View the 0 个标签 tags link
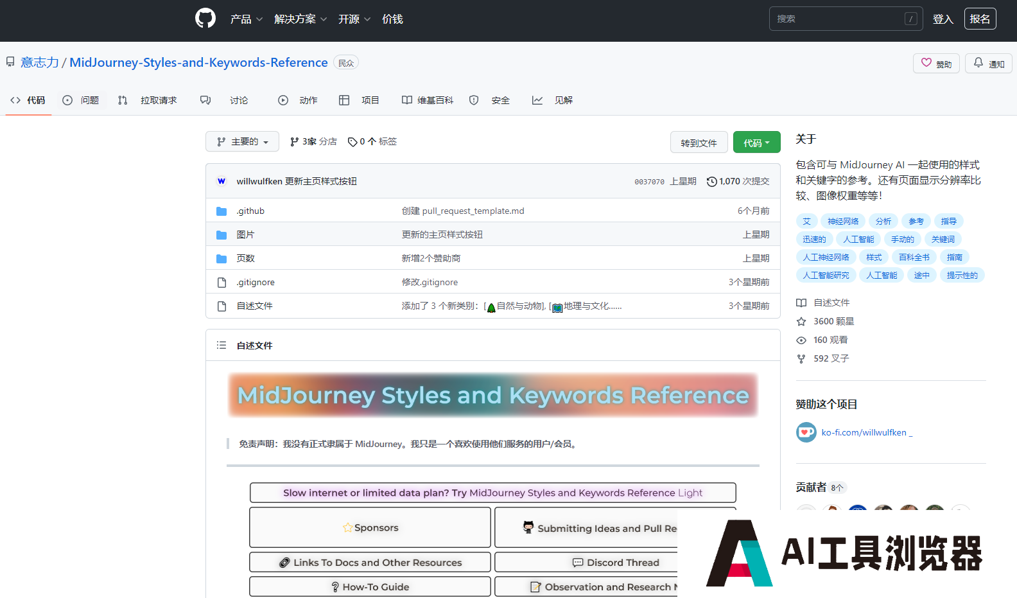Viewport: 1017px width, 598px height. (x=372, y=141)
